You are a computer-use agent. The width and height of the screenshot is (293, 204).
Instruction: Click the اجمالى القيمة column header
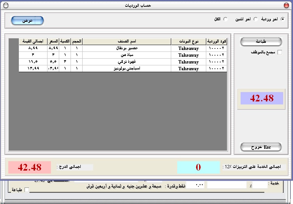[x=33, y=41]
